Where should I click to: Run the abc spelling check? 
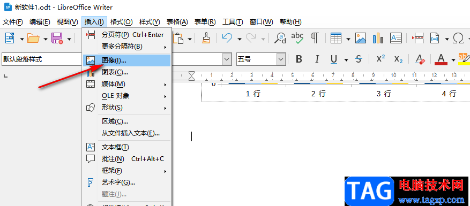pos(297,39)
